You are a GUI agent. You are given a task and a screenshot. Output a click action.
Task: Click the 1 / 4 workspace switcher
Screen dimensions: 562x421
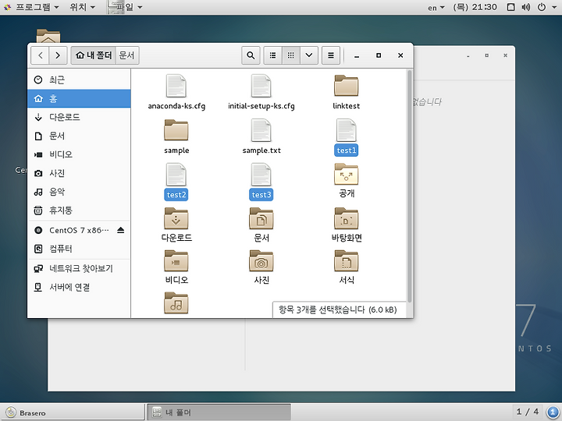pos(527,412)
